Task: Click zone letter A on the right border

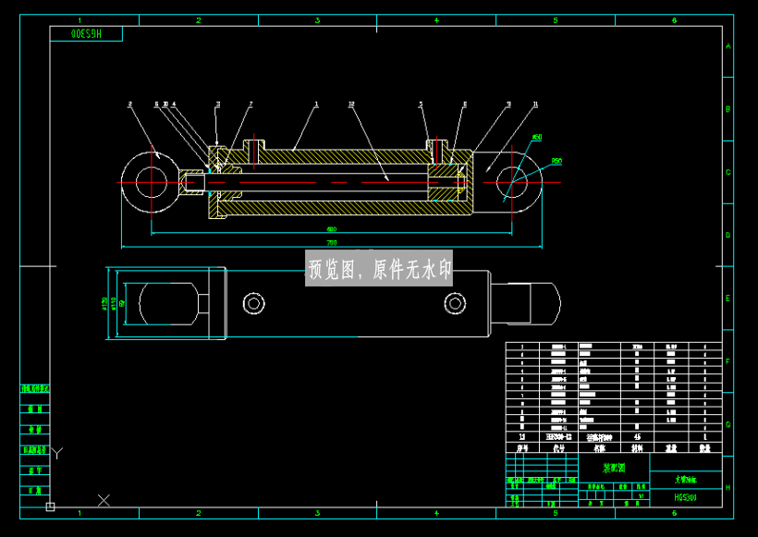Action: (728, 46)
